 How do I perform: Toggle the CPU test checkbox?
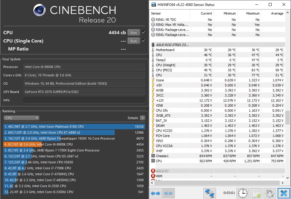[x=144, y=32]
